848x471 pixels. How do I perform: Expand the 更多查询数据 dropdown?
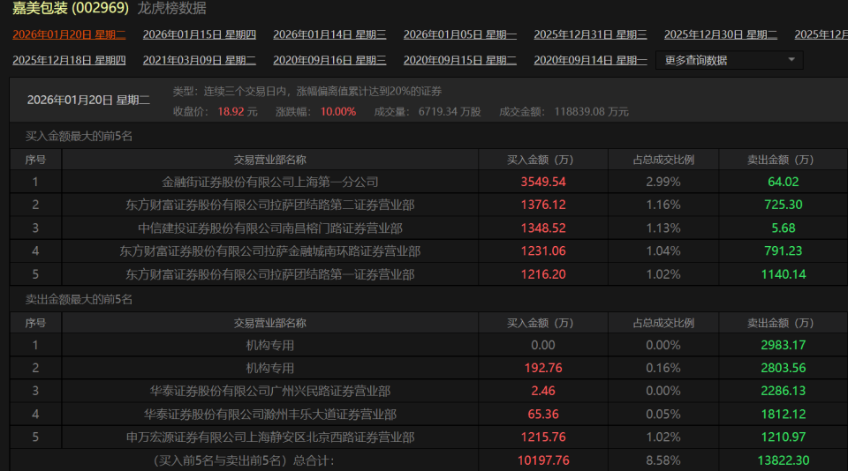(730, 60)
